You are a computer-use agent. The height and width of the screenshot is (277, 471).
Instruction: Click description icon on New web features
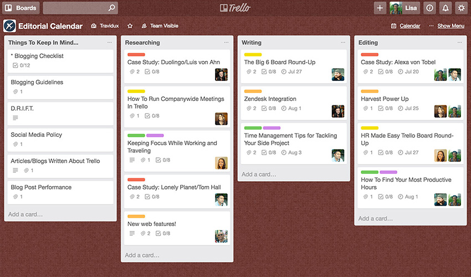pyautogui.click(x=132, y=233)
